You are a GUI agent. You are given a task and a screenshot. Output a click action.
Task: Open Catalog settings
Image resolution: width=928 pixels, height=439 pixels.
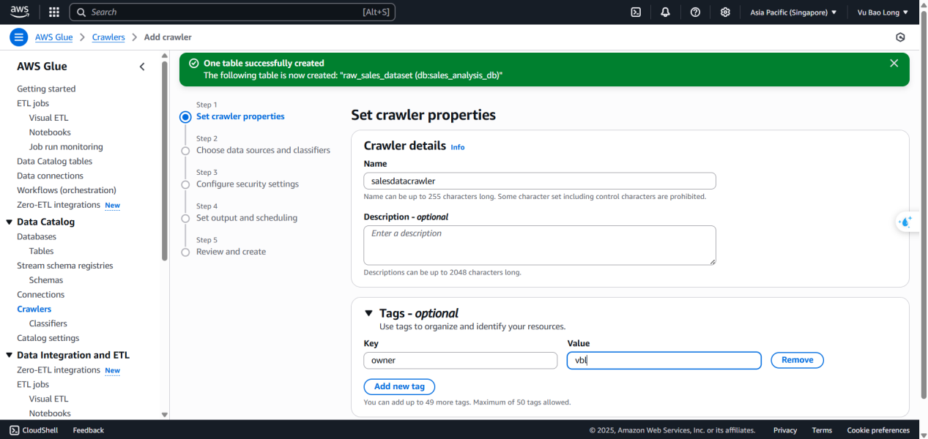coord(48,338)
